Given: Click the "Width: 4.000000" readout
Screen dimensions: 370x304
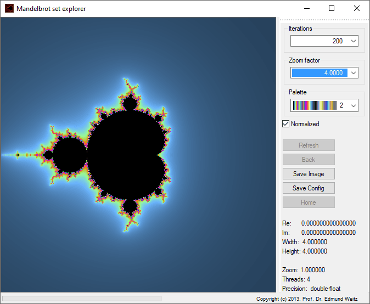Looking at the screenshot, I should (x=305, y=242).
